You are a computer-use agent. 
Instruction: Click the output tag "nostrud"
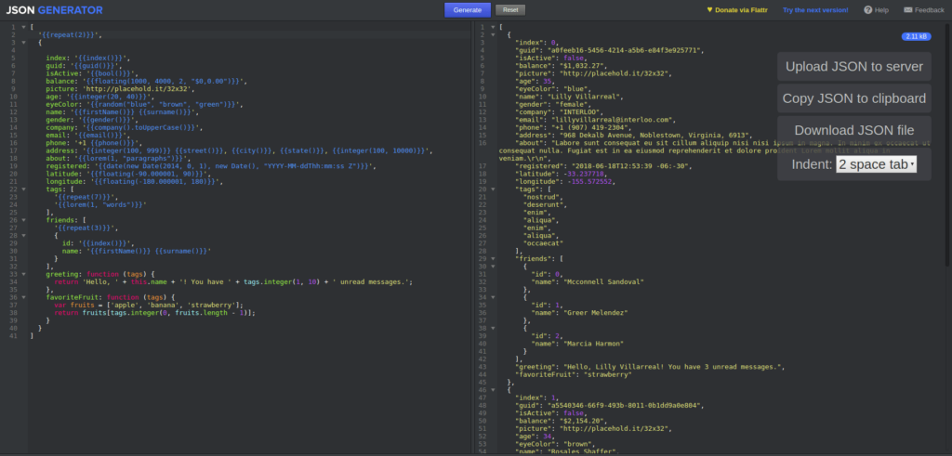543,197
